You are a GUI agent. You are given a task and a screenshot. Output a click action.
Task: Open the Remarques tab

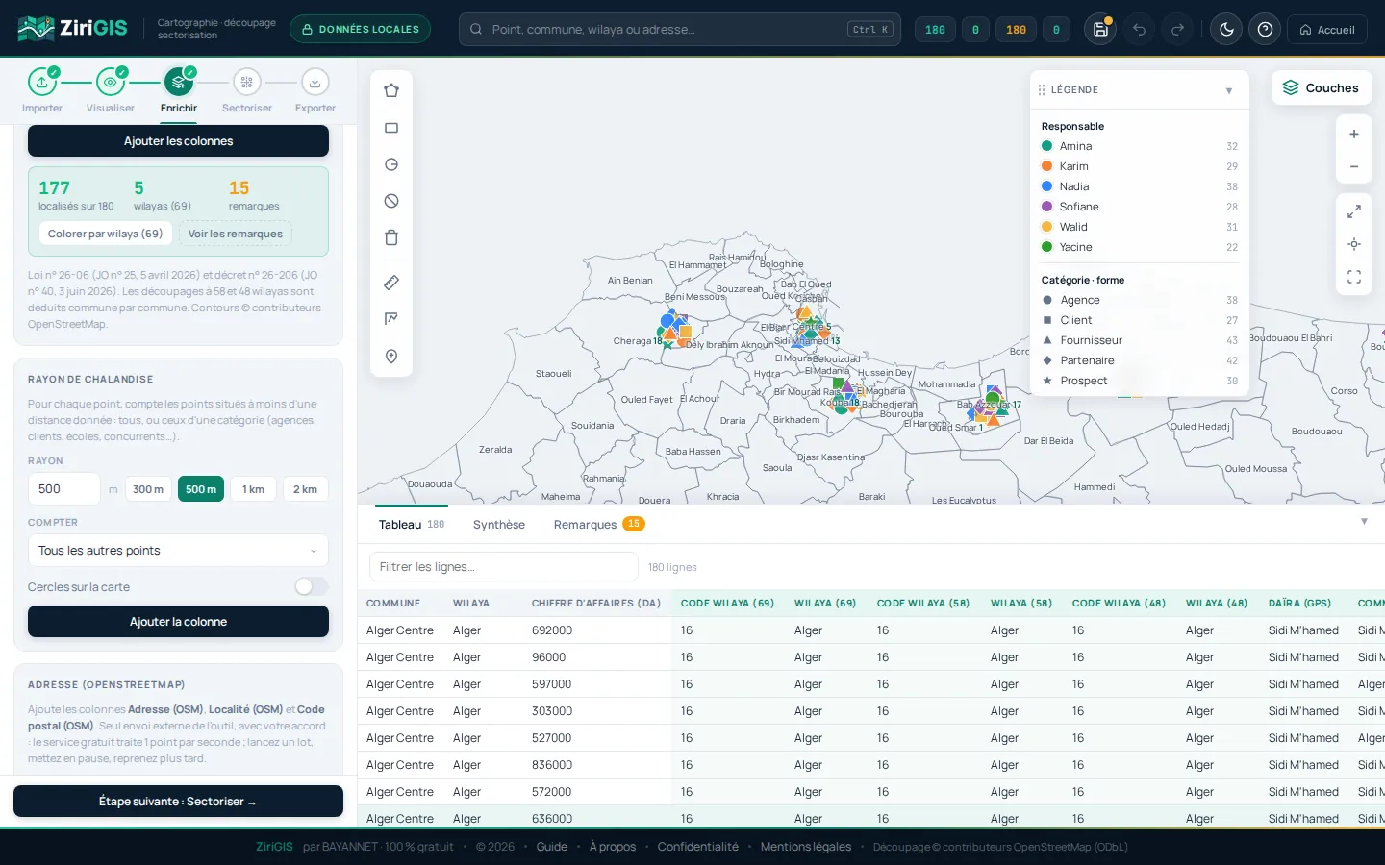[x=598, y=525]
